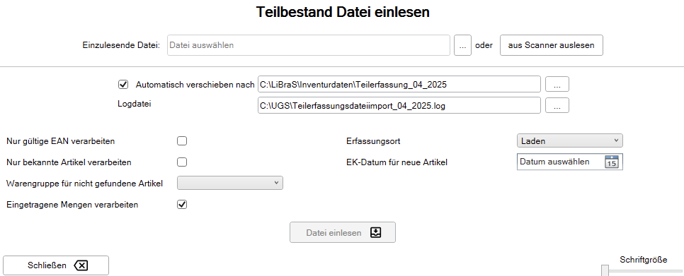The height and width of the screenshot is (276, 684).
Task: Click the Schriftgröße slider handle
Action: click(605, 270)
